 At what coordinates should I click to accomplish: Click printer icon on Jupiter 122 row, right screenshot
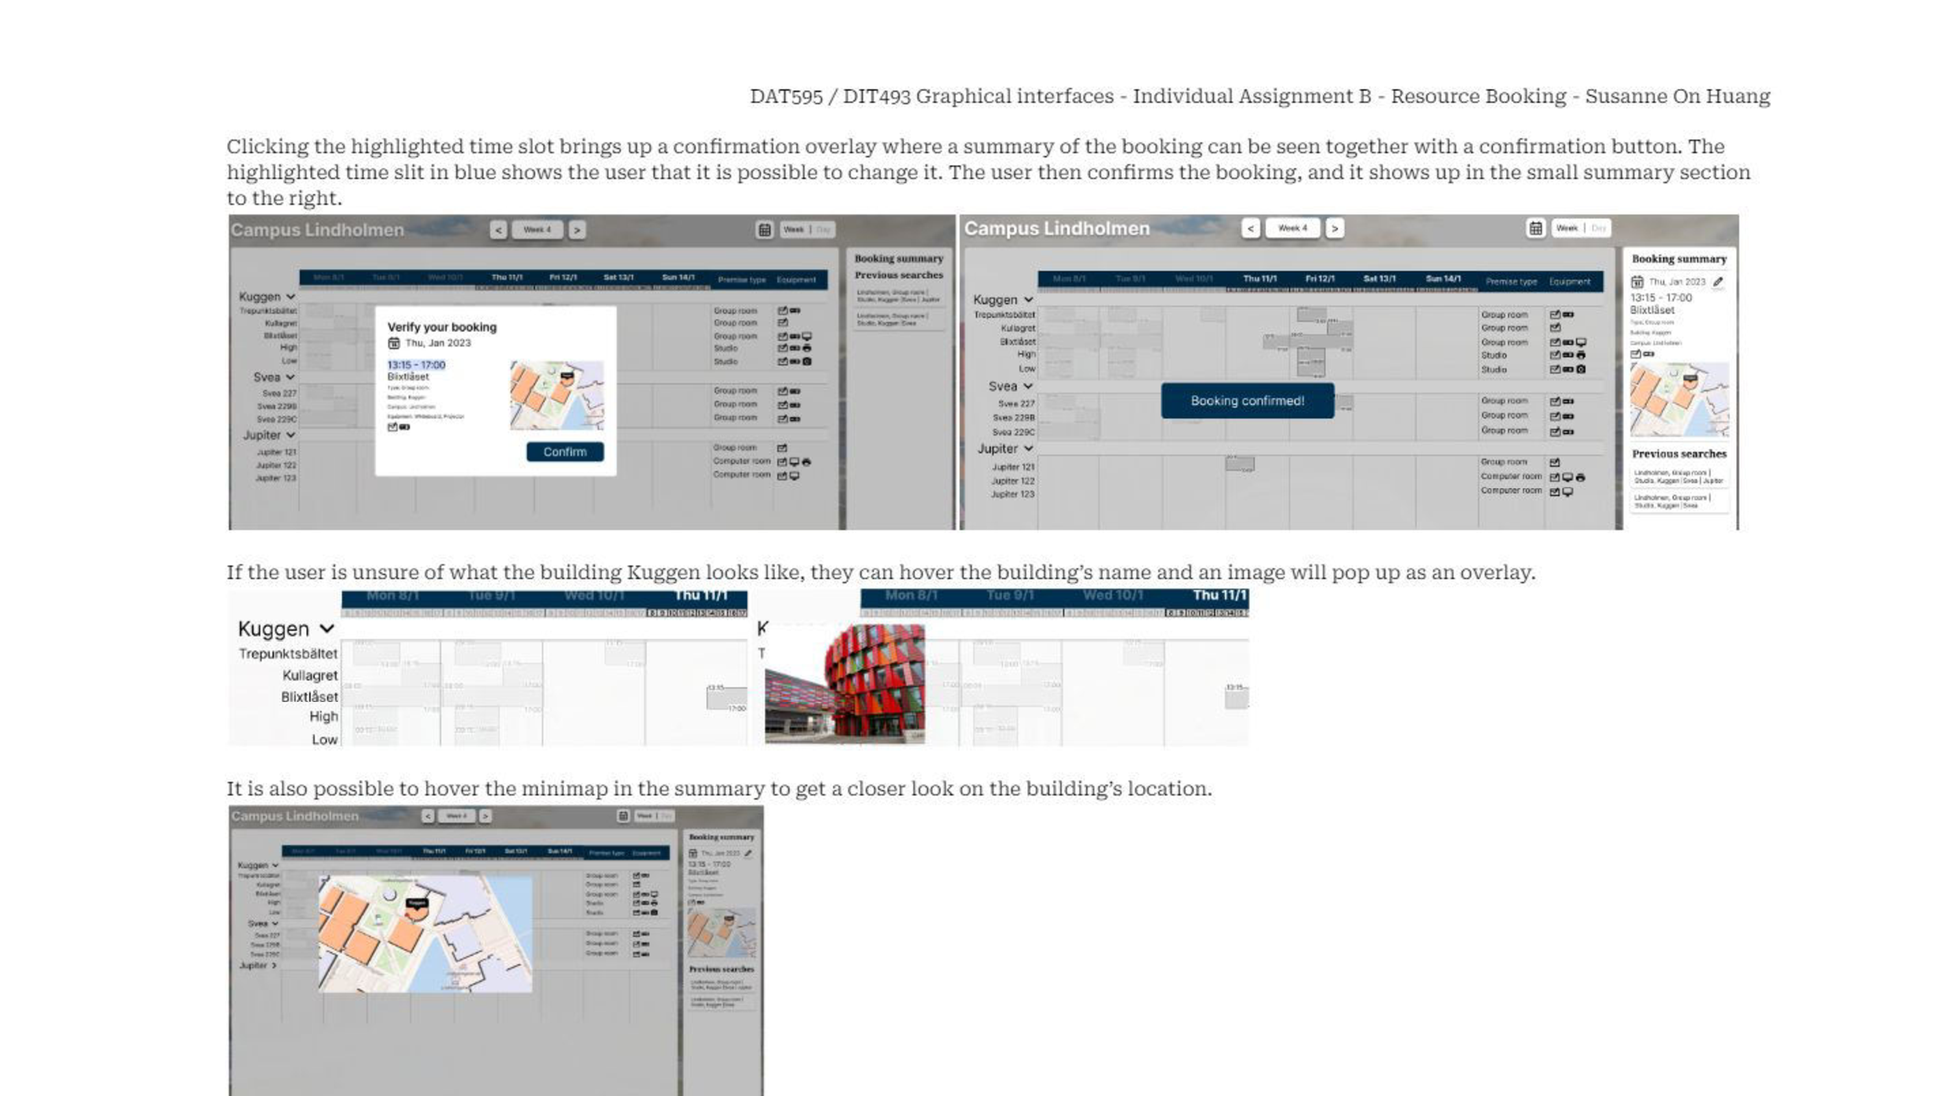click(1580, 477)
